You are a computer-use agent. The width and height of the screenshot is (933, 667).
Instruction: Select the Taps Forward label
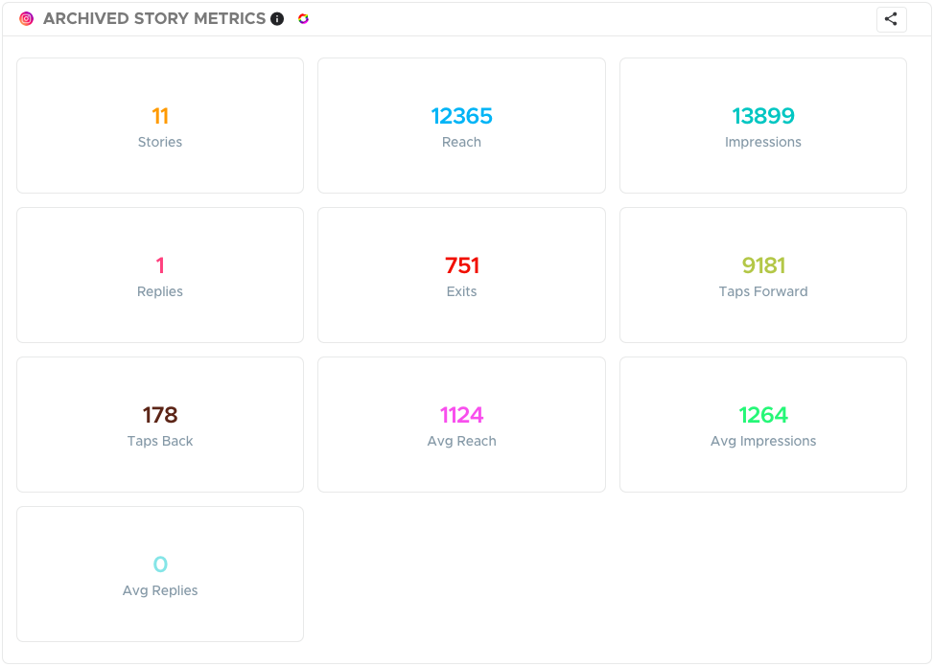[x=763, y=291]
